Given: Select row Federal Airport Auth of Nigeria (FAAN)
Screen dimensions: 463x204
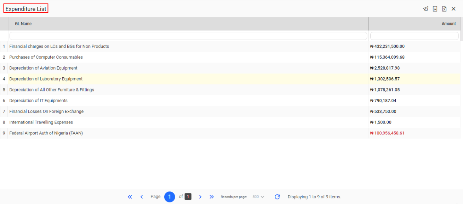Looking at the screenshot, I should pyautogui.click(x=230, y=133).
